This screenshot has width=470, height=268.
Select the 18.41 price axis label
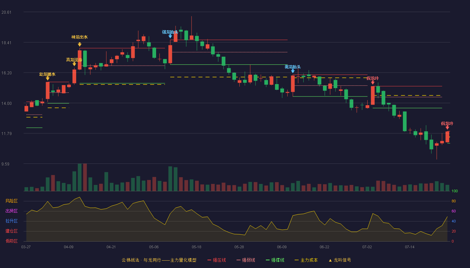[x=6, y=43]
